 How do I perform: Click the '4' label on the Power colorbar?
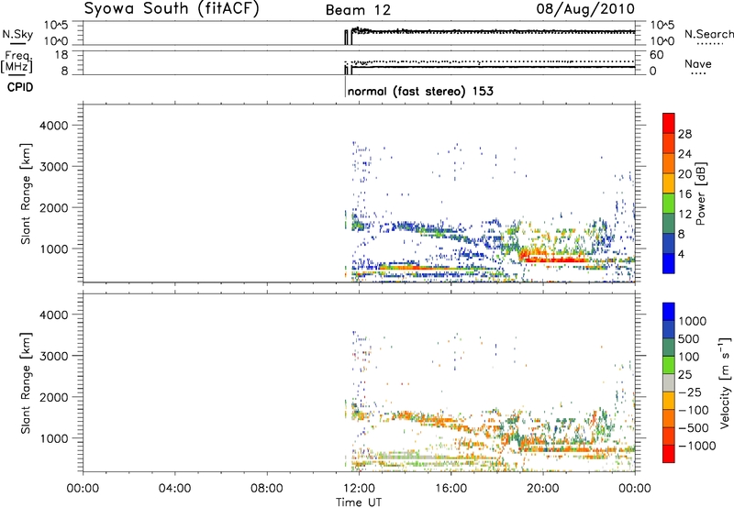[x=682, y=254]
